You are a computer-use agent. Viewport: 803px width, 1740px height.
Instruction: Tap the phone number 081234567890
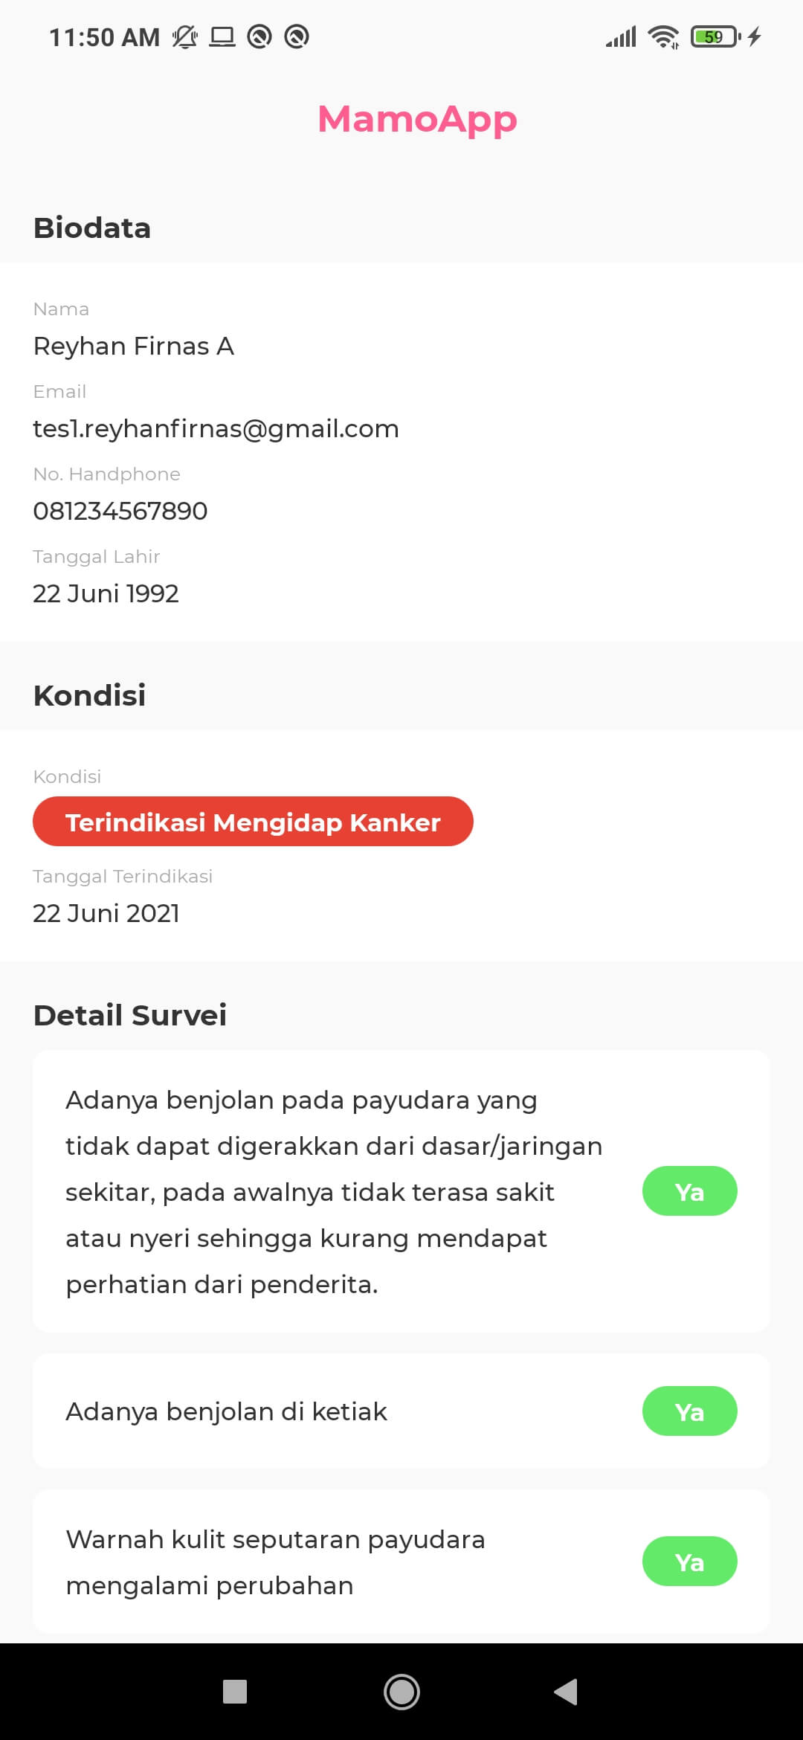tap(120, 512)
